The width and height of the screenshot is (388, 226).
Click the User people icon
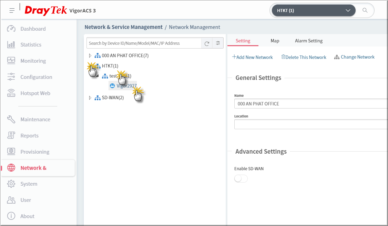point(11,200)
